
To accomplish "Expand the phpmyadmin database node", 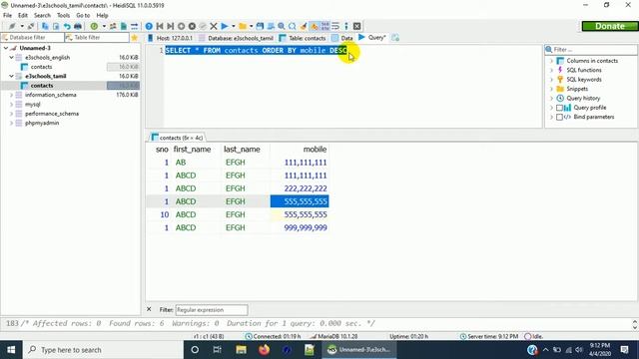I will [12, 123].
